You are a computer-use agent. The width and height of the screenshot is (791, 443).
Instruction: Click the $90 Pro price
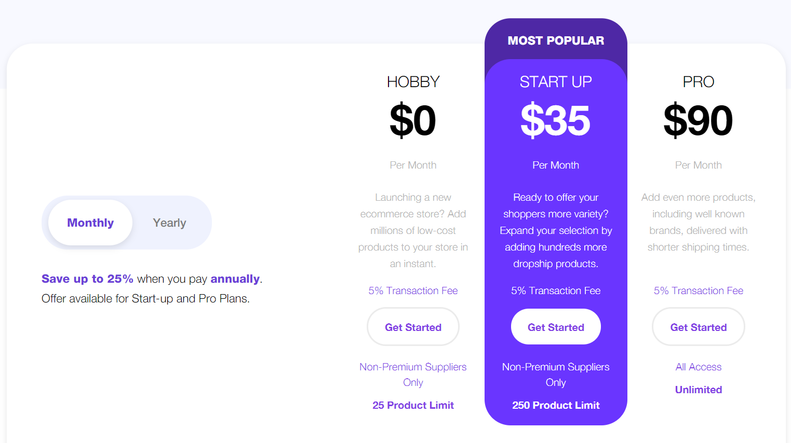tap(698, 120)
